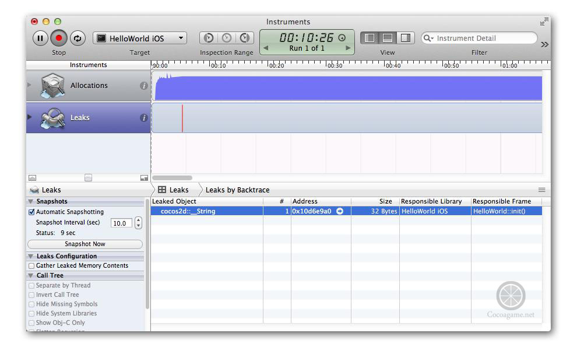The width and height of the screenshot is (577, 347).
Task: Check the Show Obj-C Only option
Action: (31, 323)
